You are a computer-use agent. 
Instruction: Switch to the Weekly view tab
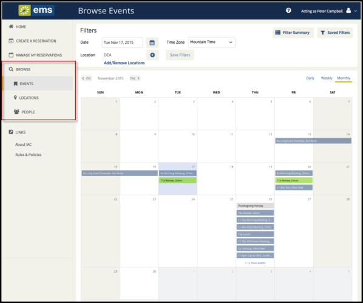coord(327,78)
